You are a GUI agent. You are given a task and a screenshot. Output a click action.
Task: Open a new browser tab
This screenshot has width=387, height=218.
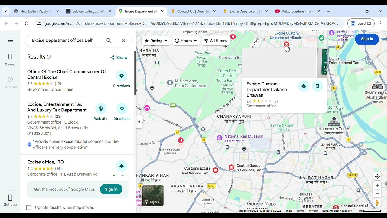(x=329, y=11)
